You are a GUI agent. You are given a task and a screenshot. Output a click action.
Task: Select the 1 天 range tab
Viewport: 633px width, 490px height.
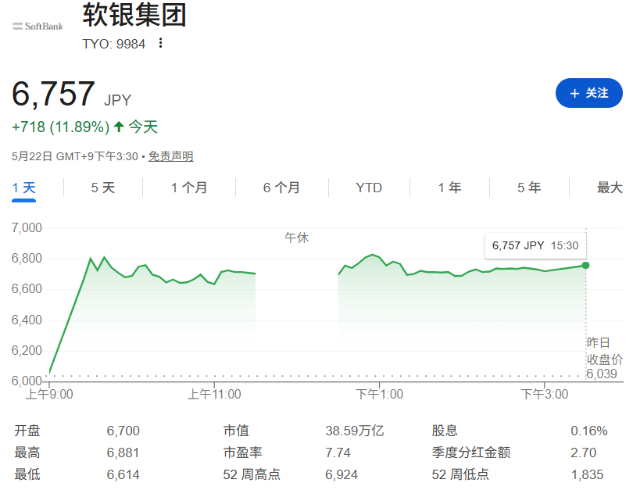[23, 188]
